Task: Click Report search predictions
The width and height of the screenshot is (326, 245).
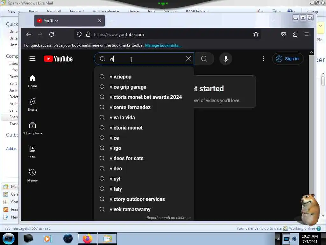Action: click(168, 218)
